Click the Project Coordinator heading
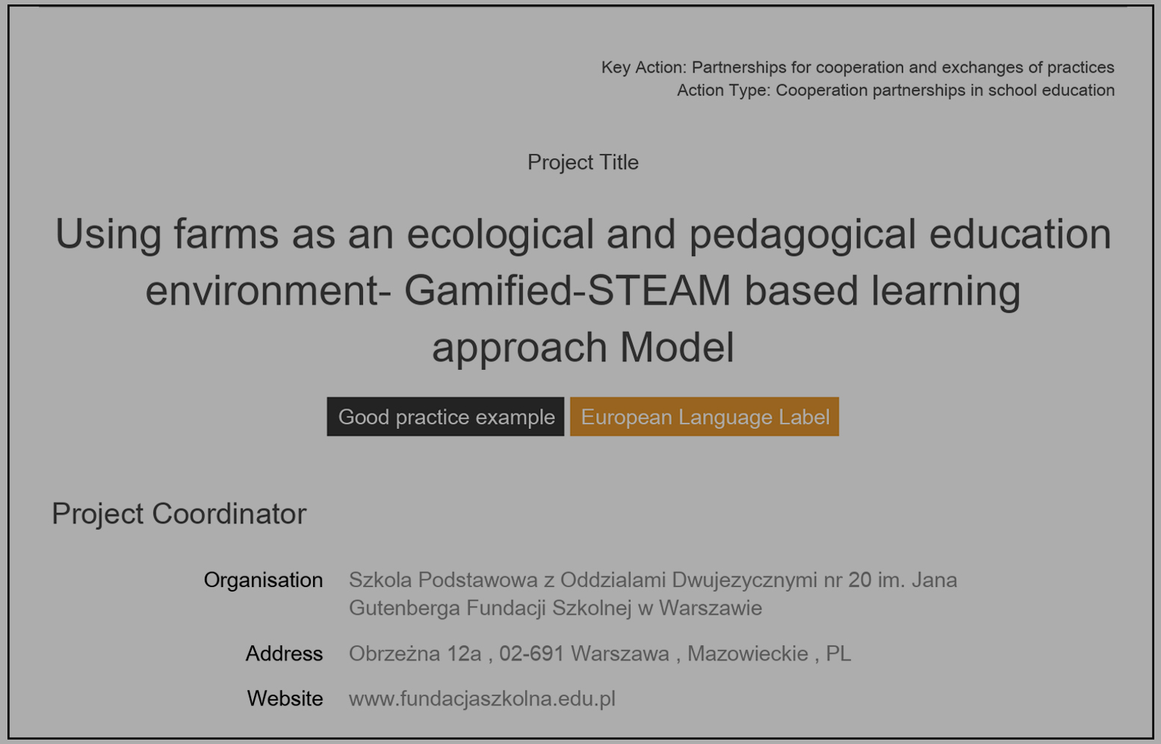This screenshot has width=1161, height=744. coord(179,514)
